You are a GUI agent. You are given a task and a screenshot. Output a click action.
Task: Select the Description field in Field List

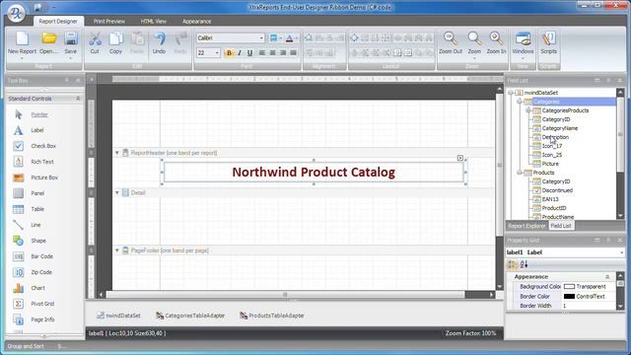(x=555, y=137)
